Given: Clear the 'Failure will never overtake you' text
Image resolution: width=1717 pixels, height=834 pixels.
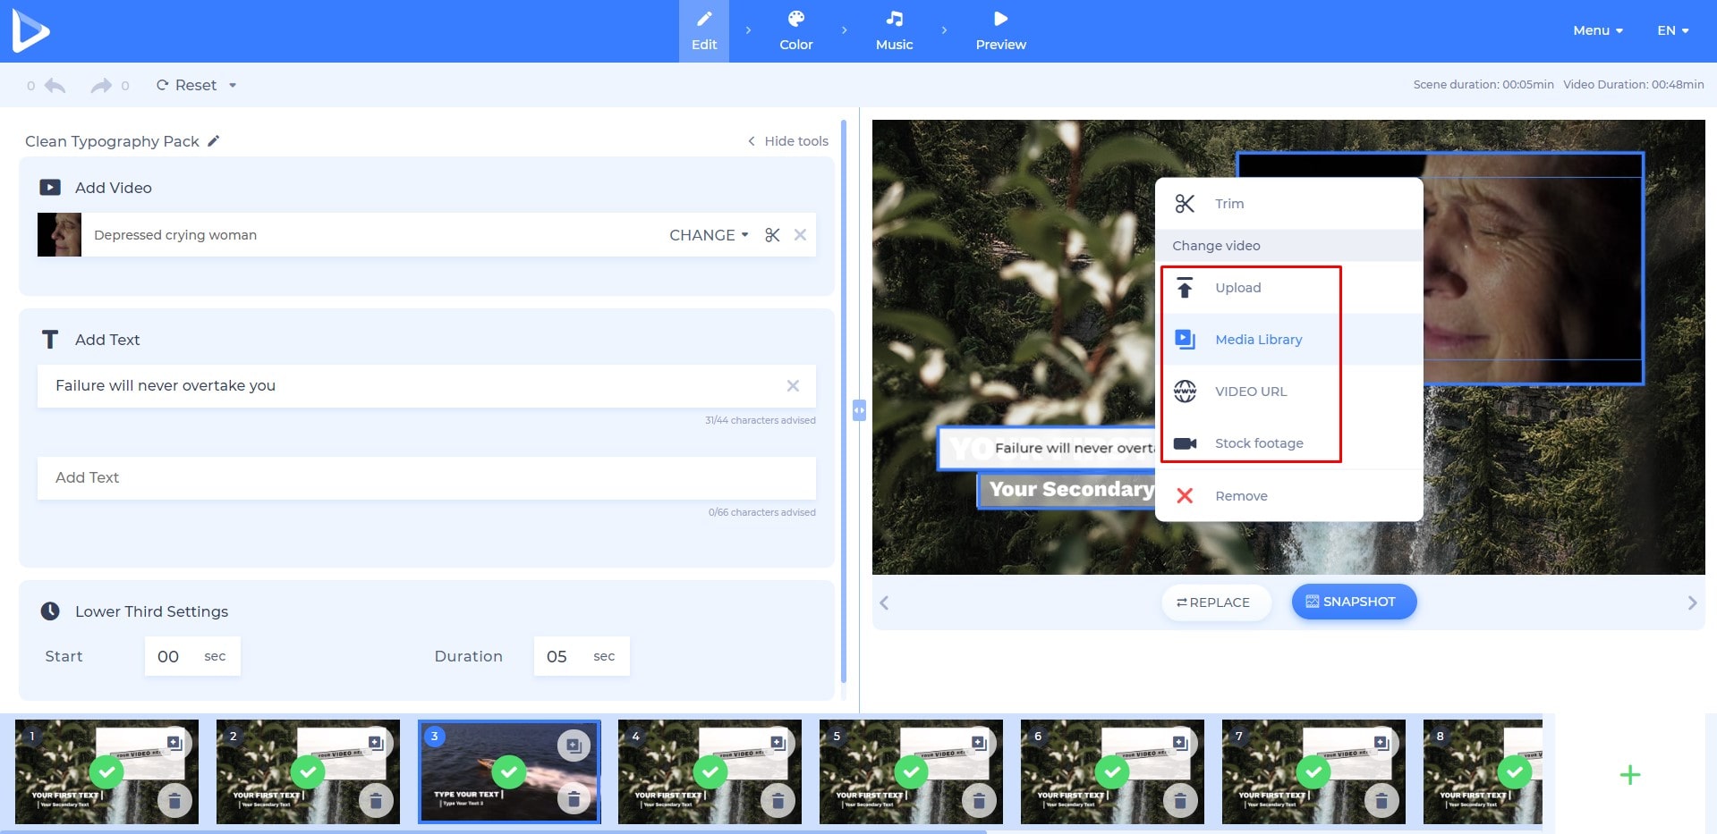Looking at the screenshot, I should pyautogui.click(x=793, y=386).
